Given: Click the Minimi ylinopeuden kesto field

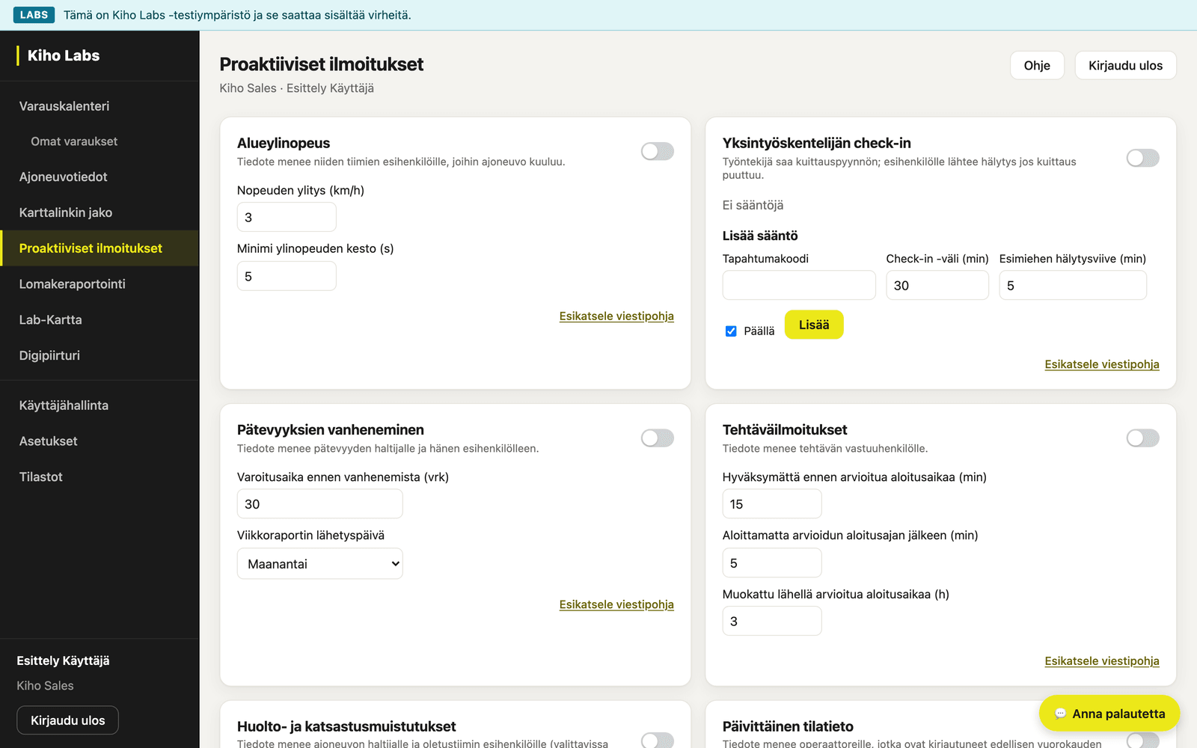Looking at the screenshot, I should tap(287, 277).
